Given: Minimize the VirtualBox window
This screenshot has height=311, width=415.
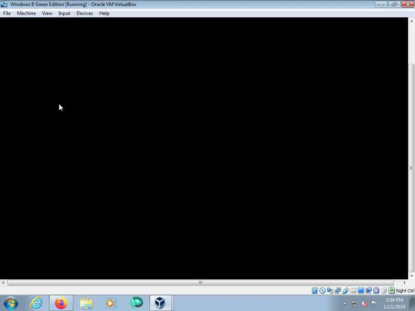Looking at the screenshot, I should (x=381, y=4).
